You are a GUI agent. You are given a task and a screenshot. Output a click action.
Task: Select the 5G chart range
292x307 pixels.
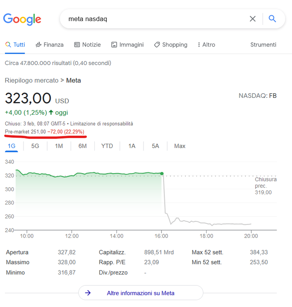coord(35,146)
